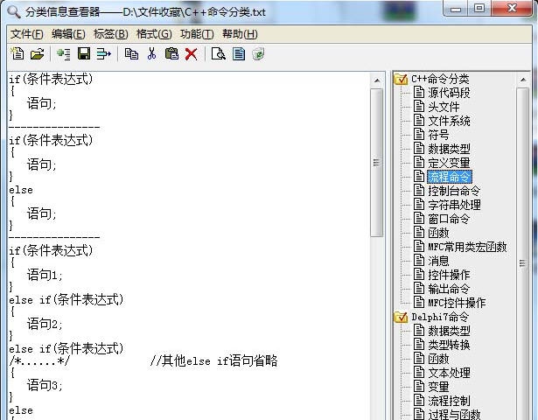Click the 语句1; line in editor
Image resolution: width=538 pixels, height=420 pixels.
[x=45, y=275]
